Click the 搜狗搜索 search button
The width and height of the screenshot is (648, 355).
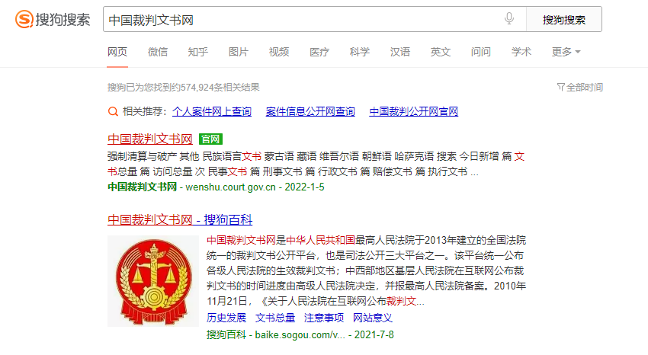563,19
